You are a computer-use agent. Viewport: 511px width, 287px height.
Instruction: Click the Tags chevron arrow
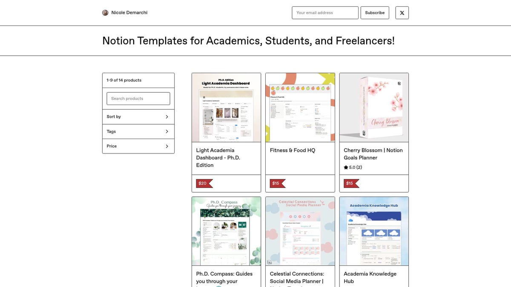coord(167,131)
